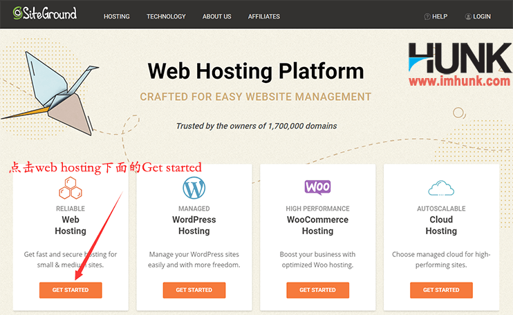This screenshot has height=315, width=513.
Task: Click the HELP link
Action: click(440, 17)
